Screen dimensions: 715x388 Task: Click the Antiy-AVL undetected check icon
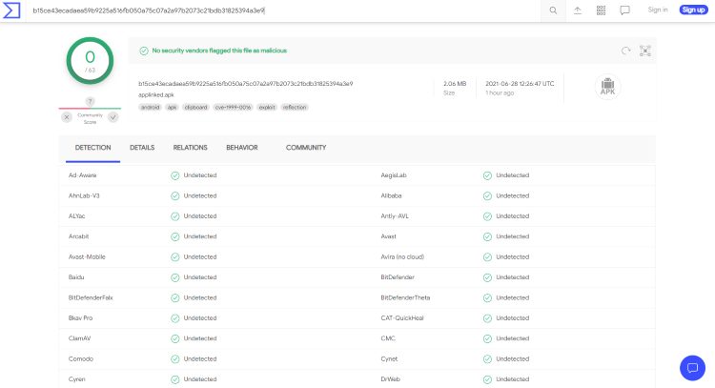[487, 216]
